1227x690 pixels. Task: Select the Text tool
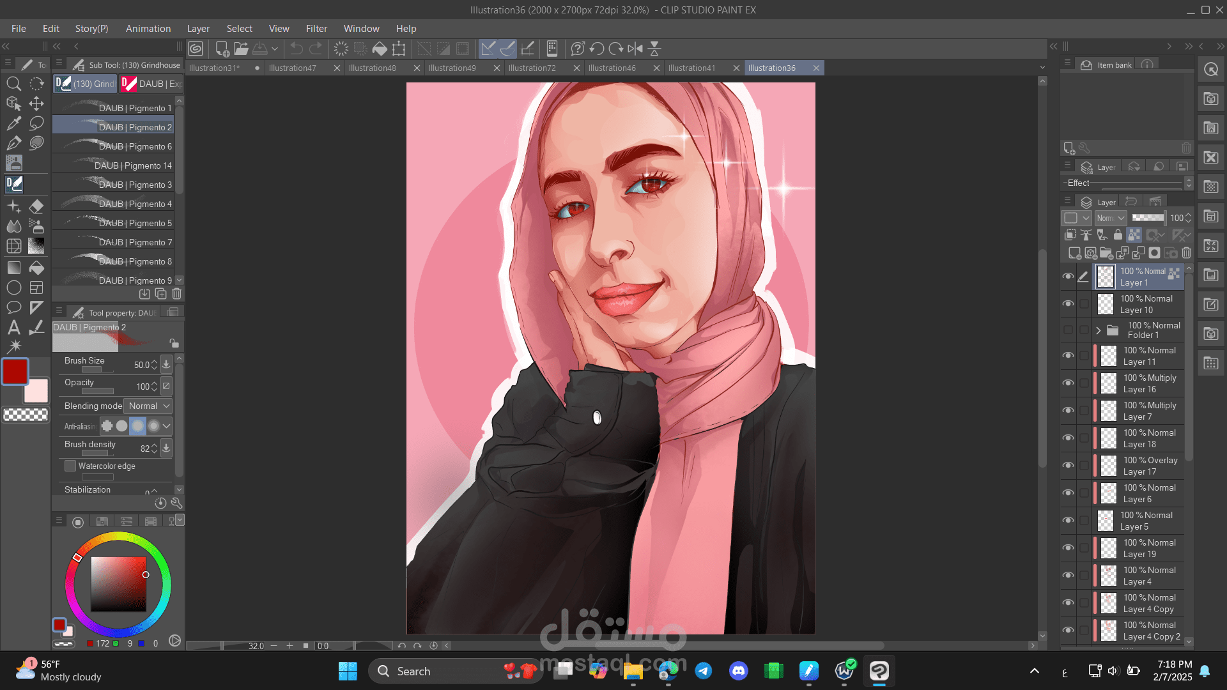13,328
